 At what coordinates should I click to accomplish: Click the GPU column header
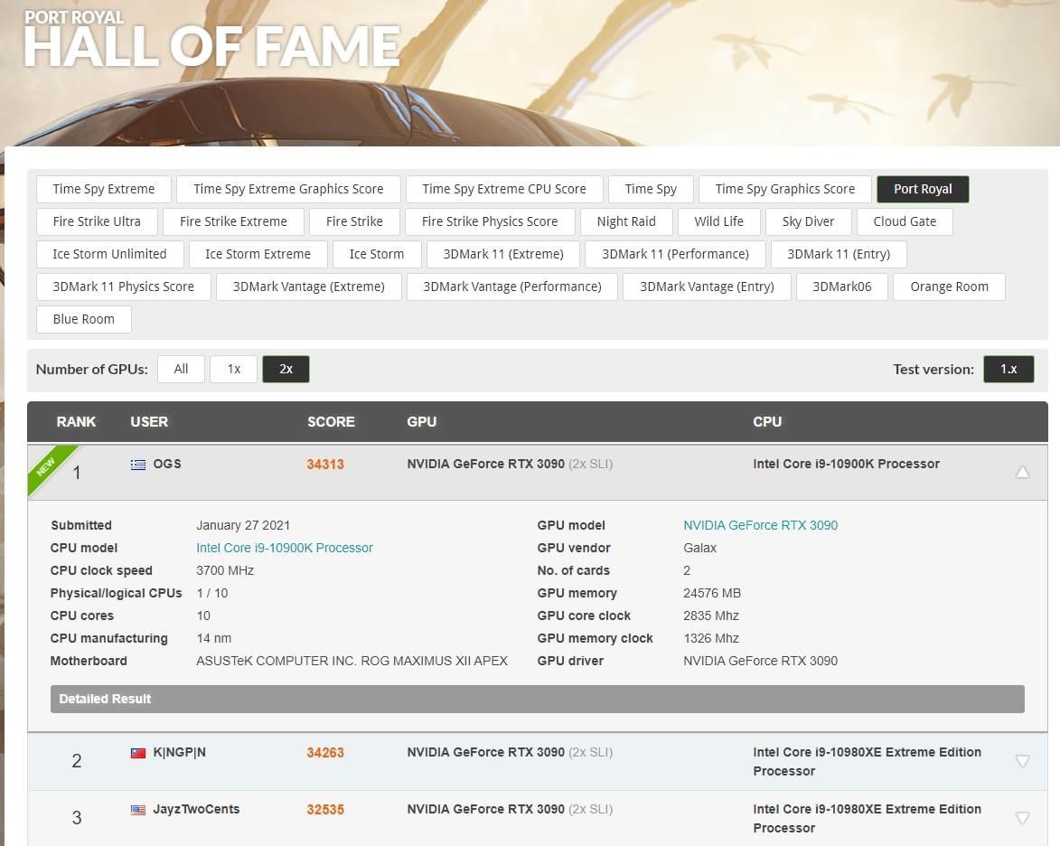(x=422, y=422)
